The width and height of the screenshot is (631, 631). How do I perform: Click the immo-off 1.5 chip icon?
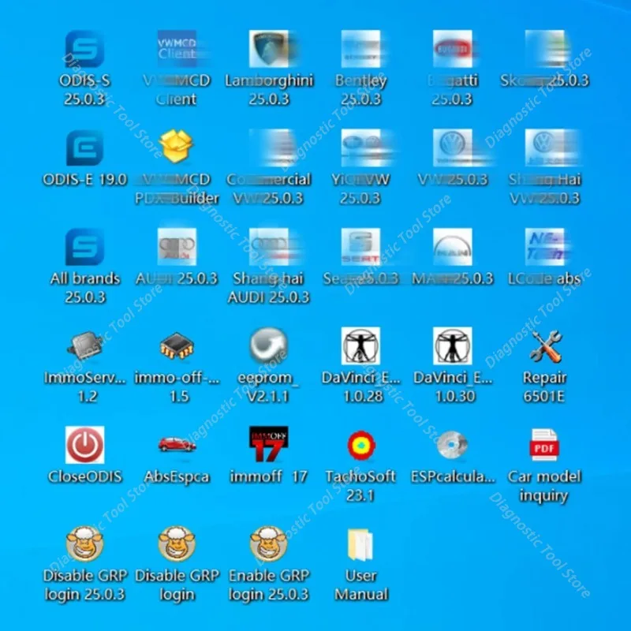click(x=177, y=345)
